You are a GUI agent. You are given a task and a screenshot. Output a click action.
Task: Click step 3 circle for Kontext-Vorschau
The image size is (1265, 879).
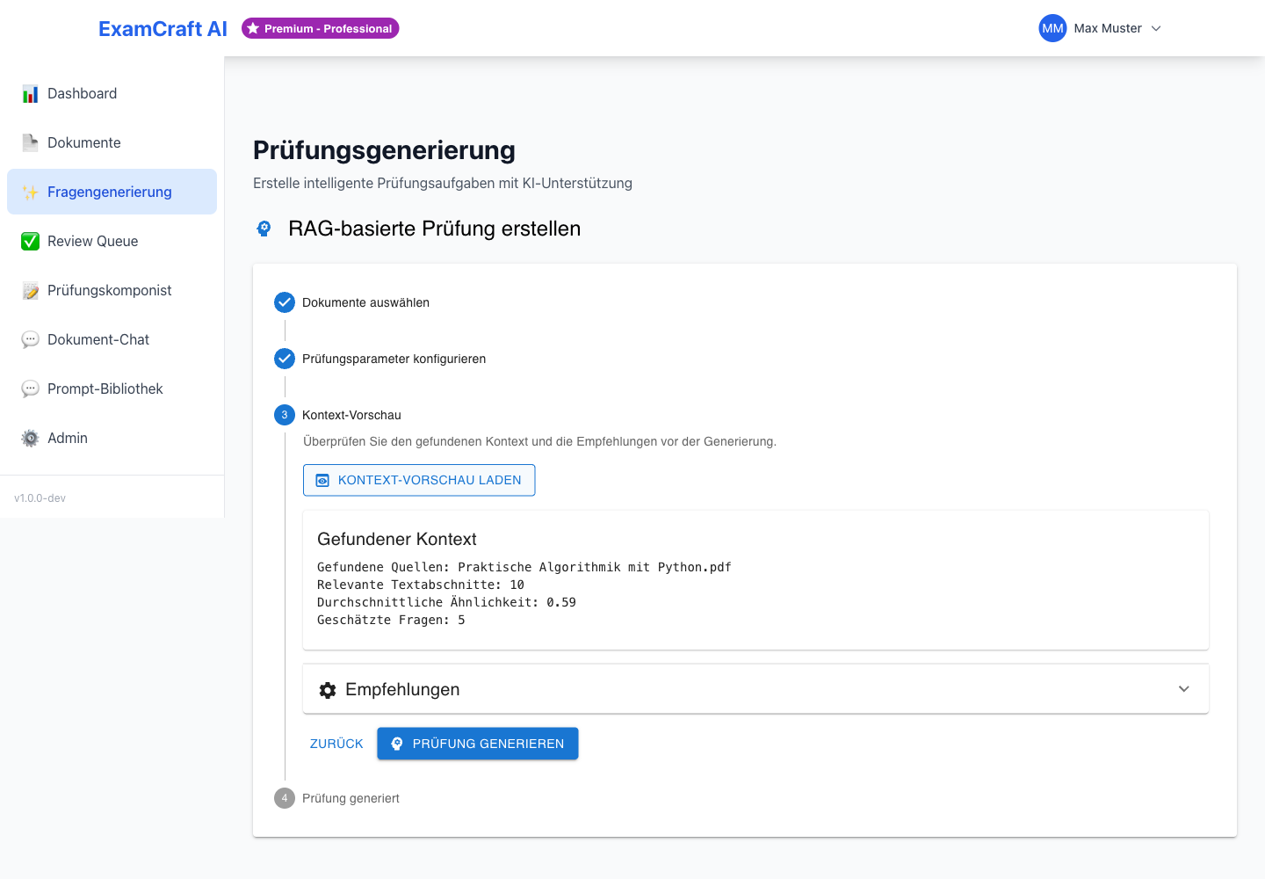click(285, 415)
